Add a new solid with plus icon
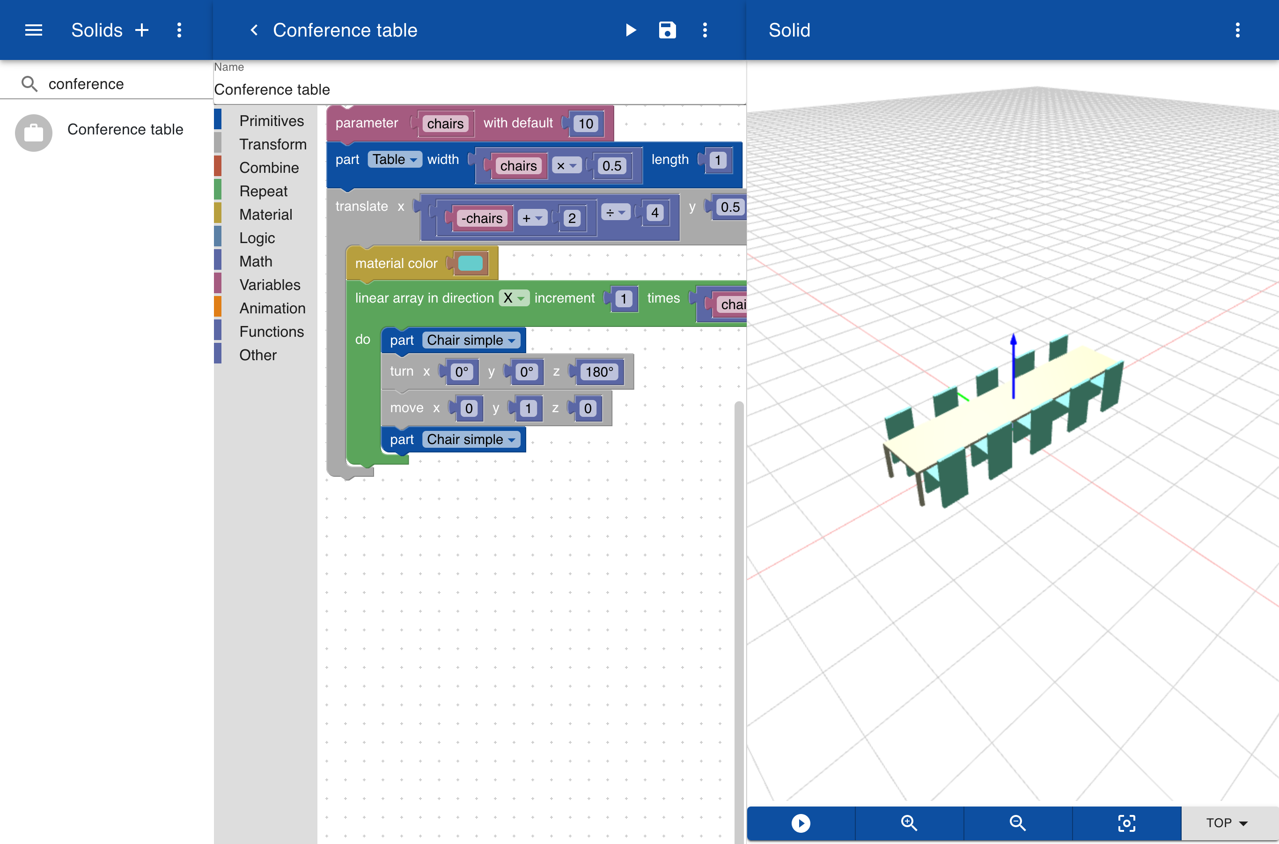The width and height of the screenshot is (1279, 844). click(x=142, y=30)
